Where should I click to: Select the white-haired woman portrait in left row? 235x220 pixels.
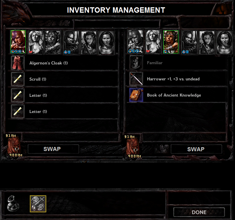click(x=36, y=42)
